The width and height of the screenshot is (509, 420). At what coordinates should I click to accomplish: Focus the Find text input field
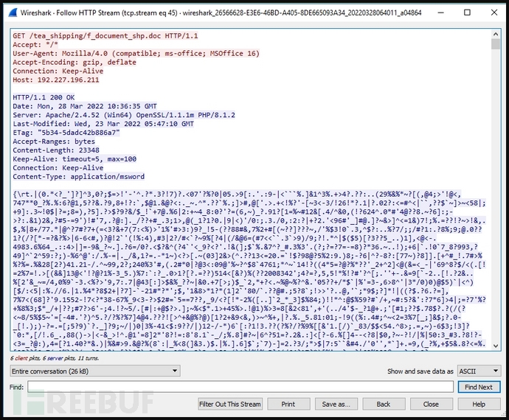click(x=240, y=387)
